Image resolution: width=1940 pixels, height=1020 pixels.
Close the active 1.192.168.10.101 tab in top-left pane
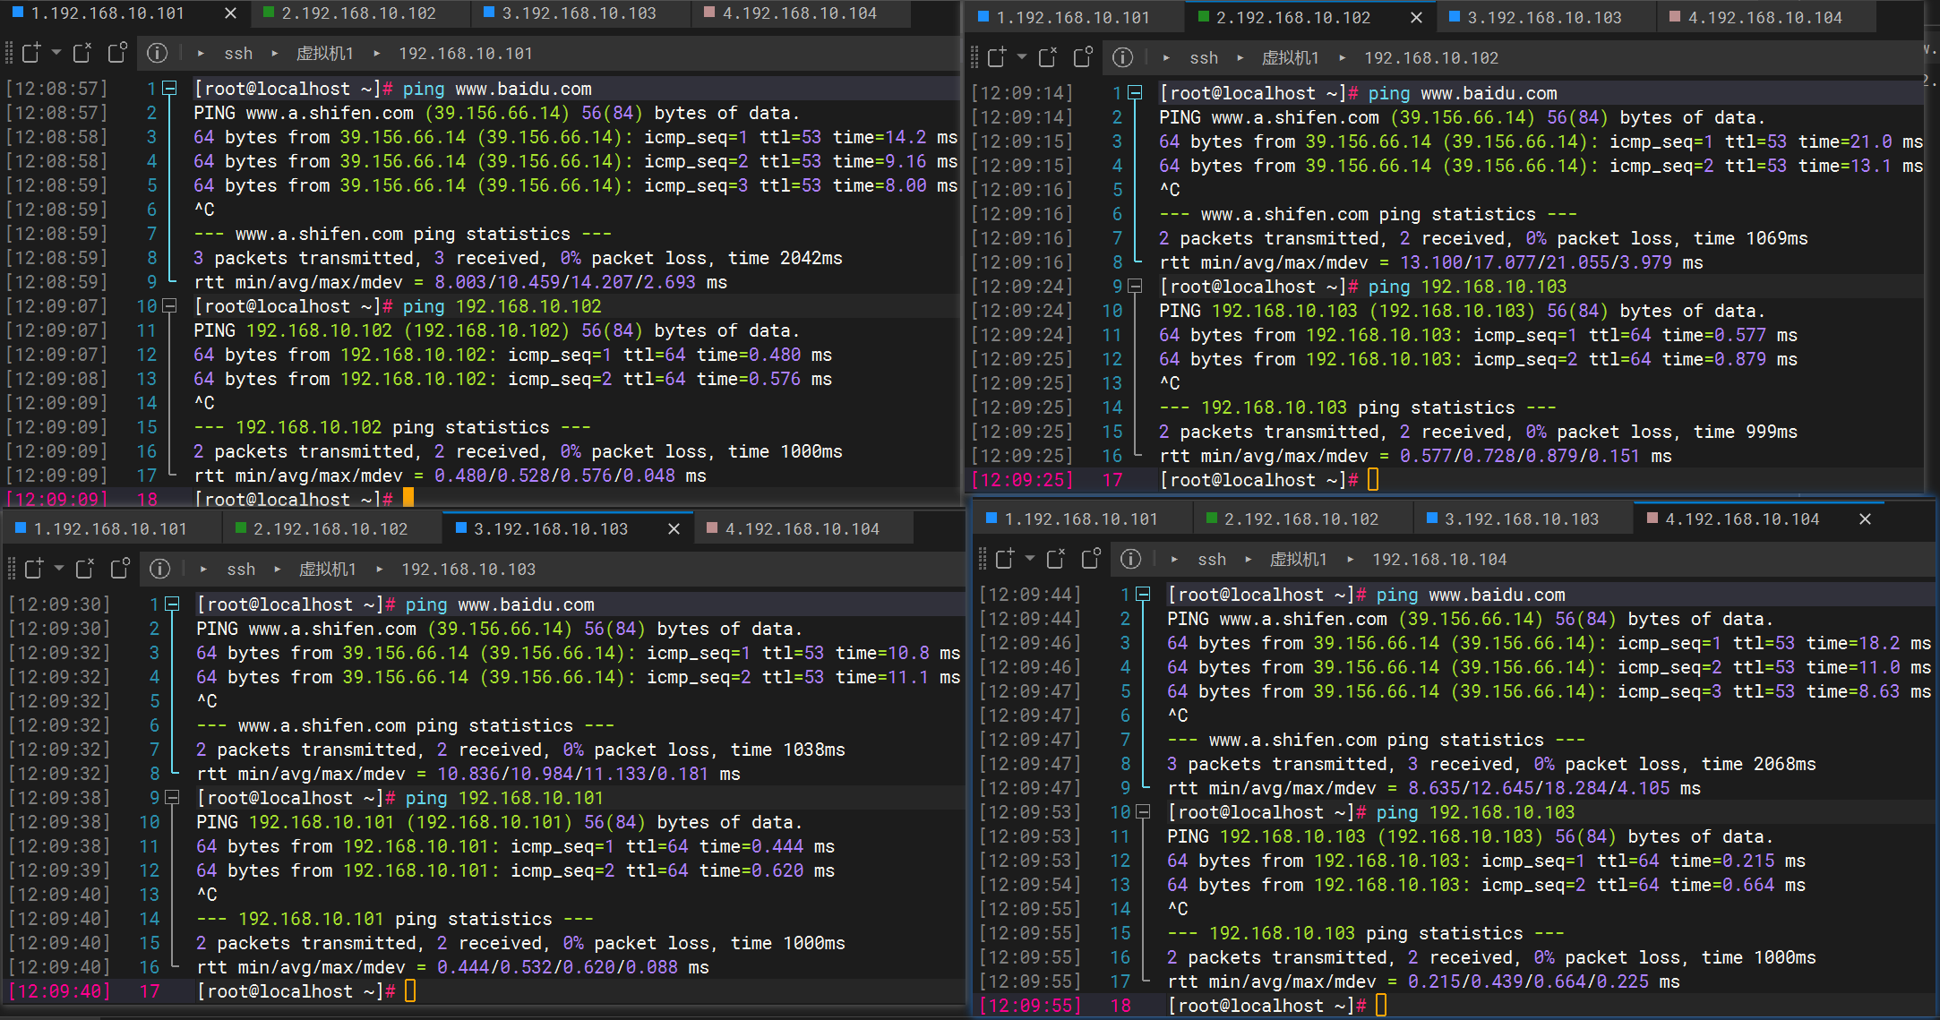pos(230,13)
